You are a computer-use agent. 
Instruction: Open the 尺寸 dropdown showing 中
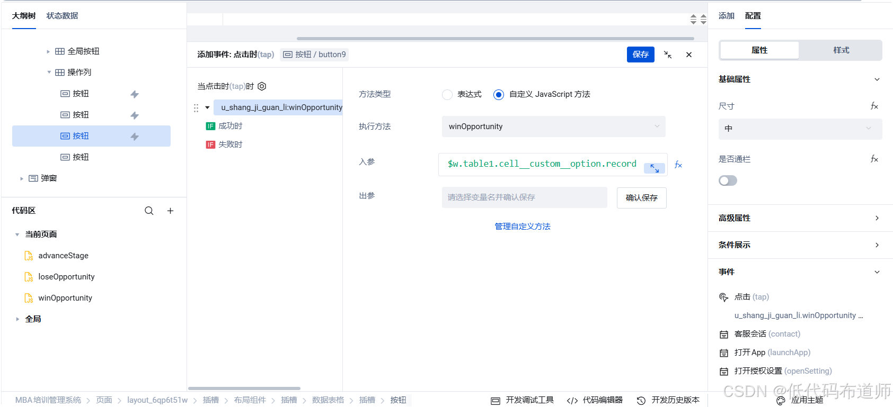click(x=800, y=129)
